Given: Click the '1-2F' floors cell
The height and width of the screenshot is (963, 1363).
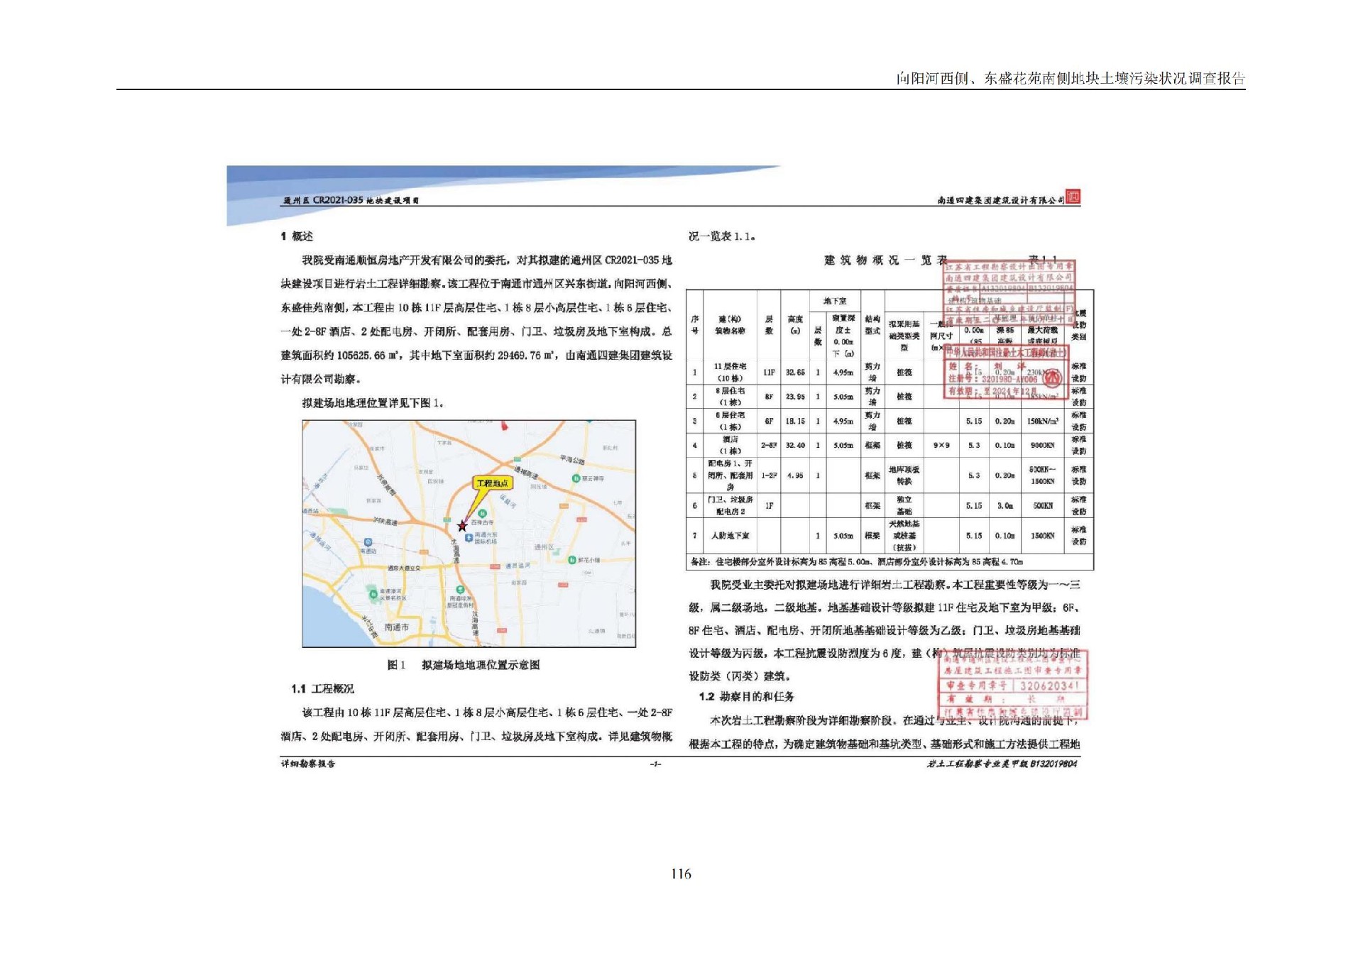Looking at the screenshot, I should point(769,475).
